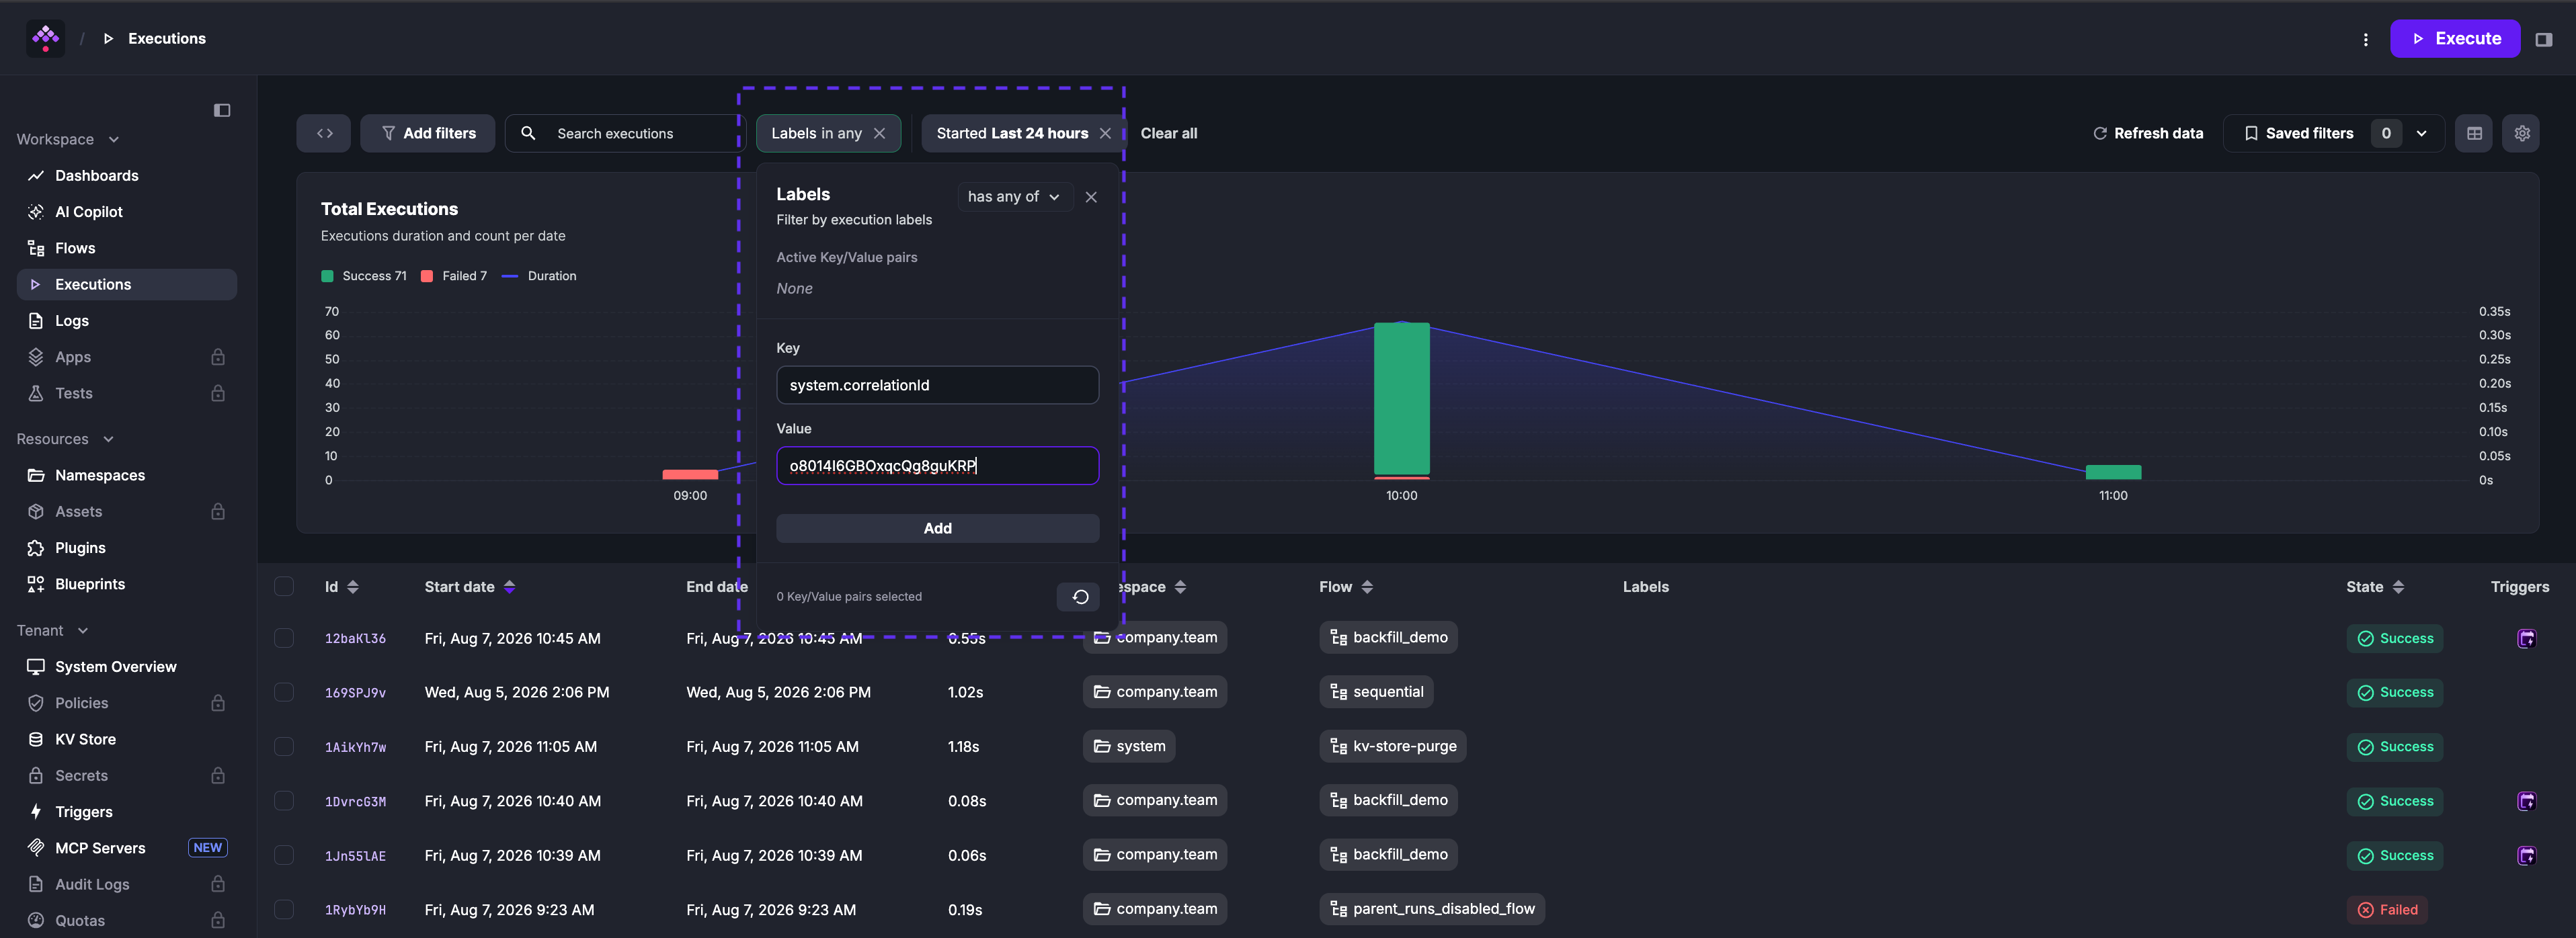This screenshot has height=938, width=2576.
Task: Switch to code filter view icon
Action: [324, 133]
